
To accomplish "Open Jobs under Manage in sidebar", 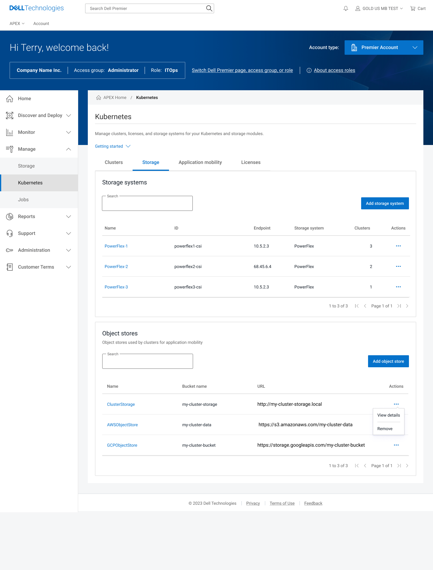I will pos(39,200).
